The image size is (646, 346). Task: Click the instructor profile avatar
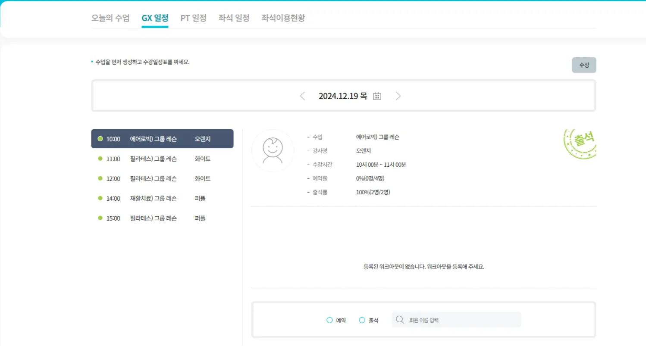click(x=273, y=151)
